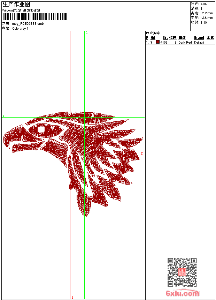Click the 生产作业图 title

point(16,5)
